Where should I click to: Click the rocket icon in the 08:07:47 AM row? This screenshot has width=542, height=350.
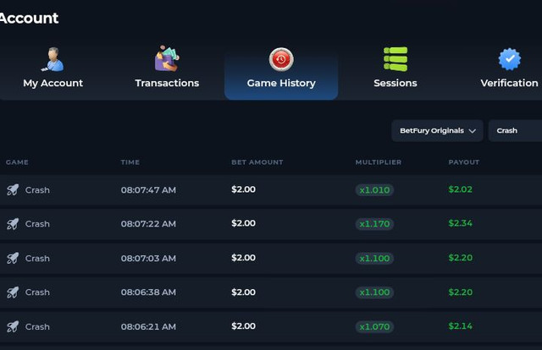coord(13,190)
